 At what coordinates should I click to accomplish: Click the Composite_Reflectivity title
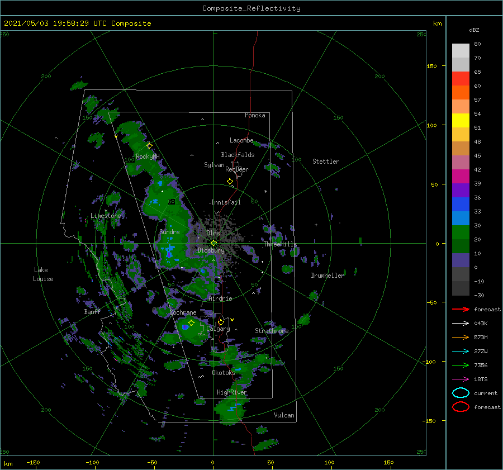(x=251, y=8)
